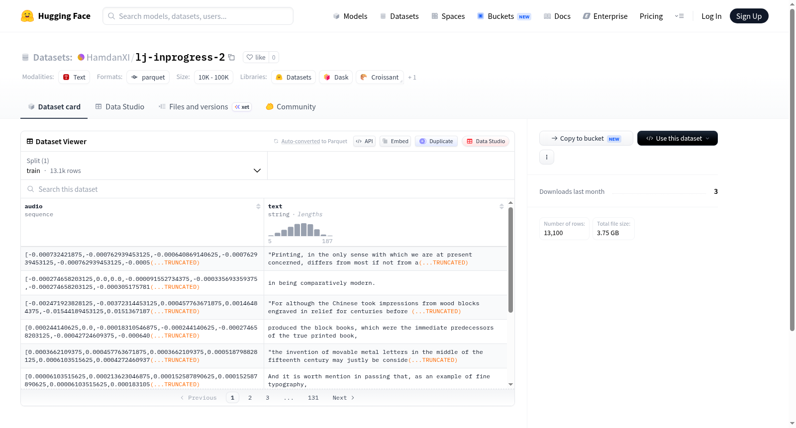Click the Datasets library tag
This screenshot has height=428, width=796.
[294, 77]
